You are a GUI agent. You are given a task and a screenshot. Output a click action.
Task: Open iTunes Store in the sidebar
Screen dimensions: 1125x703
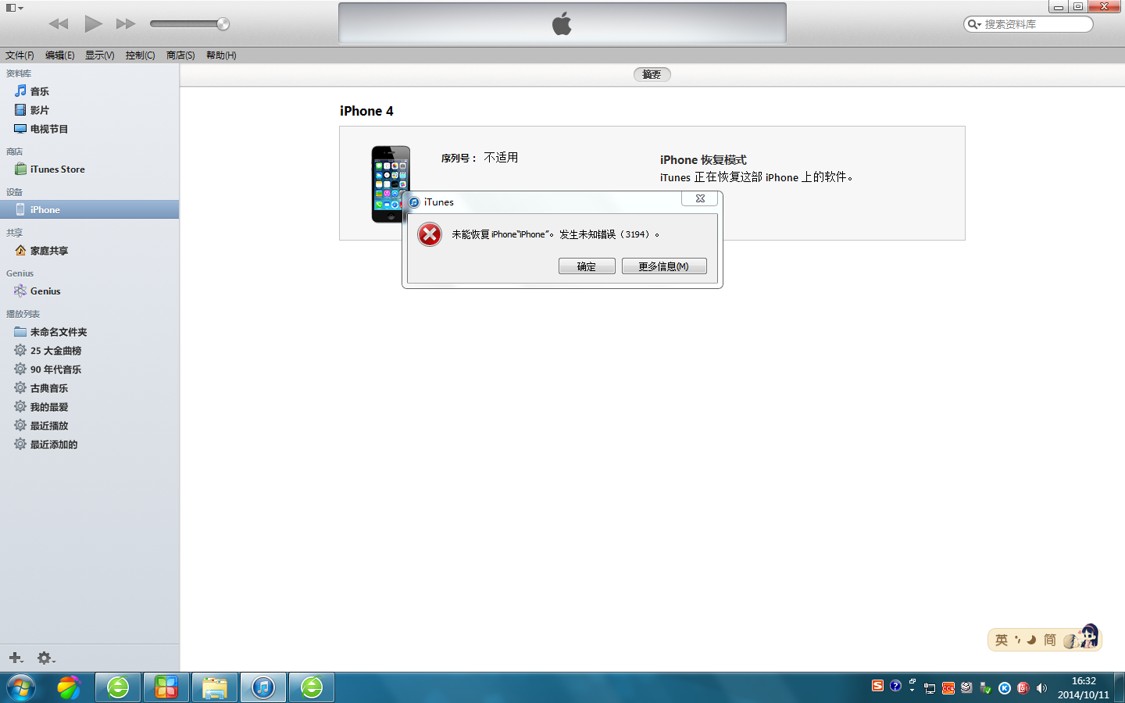[x=90, y=170]
